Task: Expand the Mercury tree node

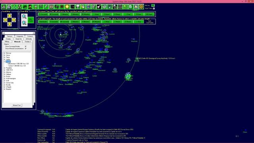Action: click(4, 53)
